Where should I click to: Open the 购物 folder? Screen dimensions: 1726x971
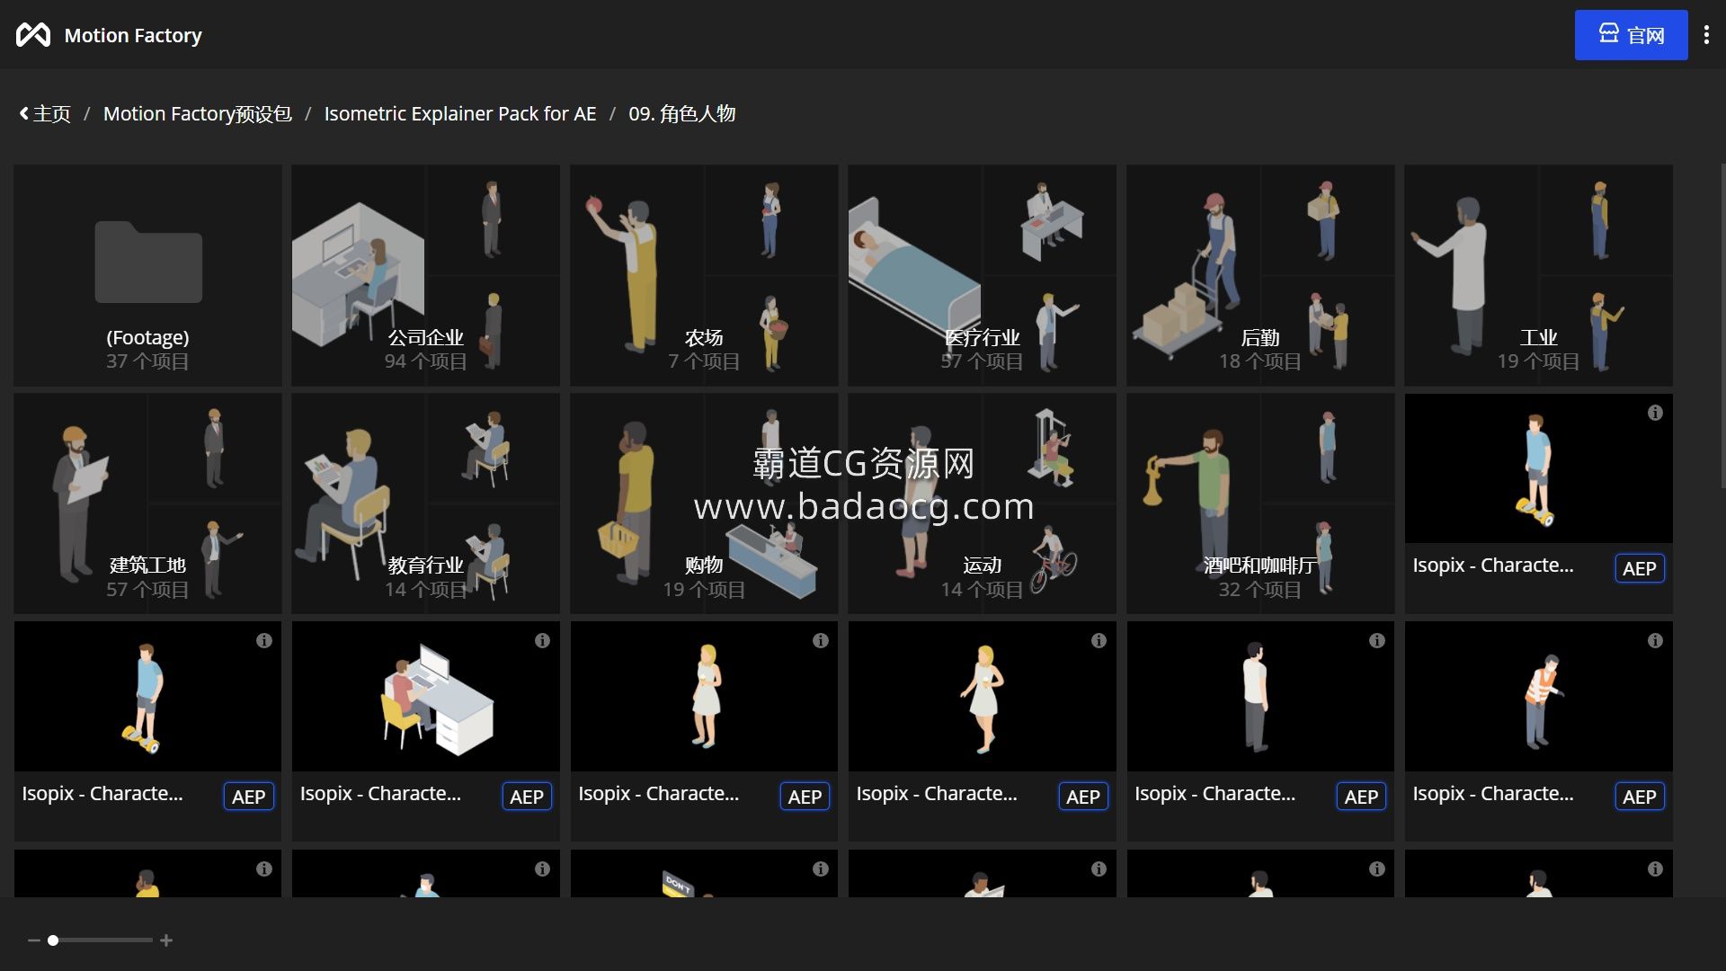tap(704, 503)
